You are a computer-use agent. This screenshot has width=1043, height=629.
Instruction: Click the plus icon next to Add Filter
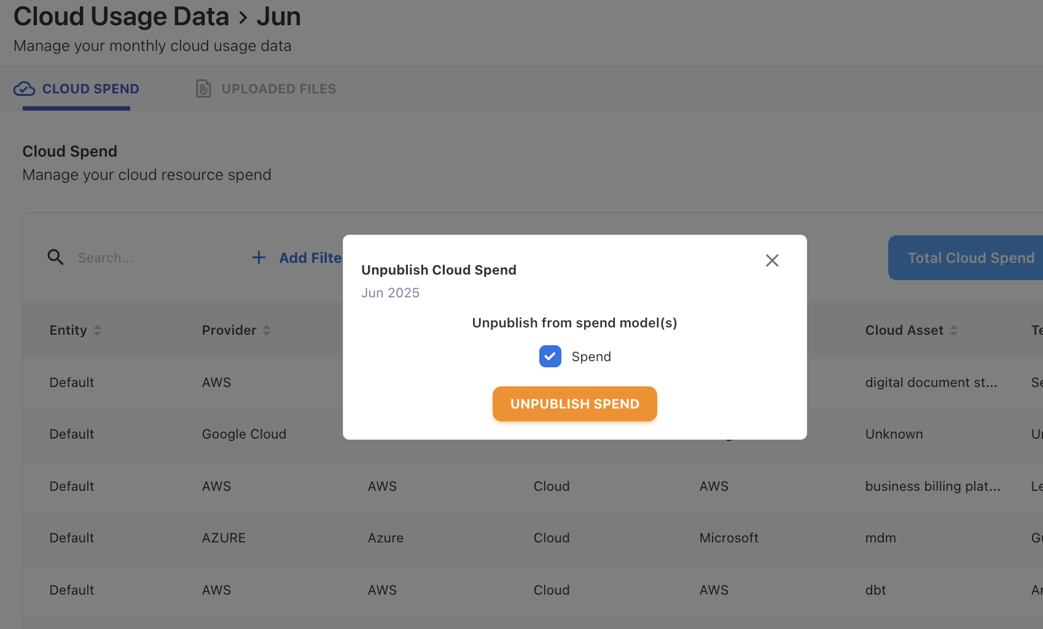tap(259, 257)
